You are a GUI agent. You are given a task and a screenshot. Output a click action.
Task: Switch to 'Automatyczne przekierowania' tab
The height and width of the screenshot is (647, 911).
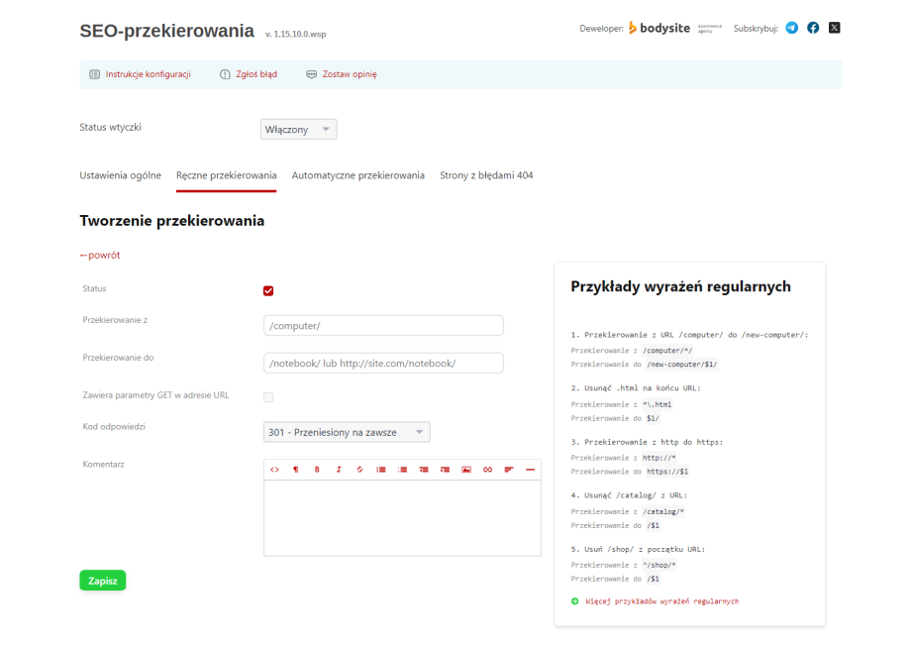pyautogui.click(x=357, y=175)
